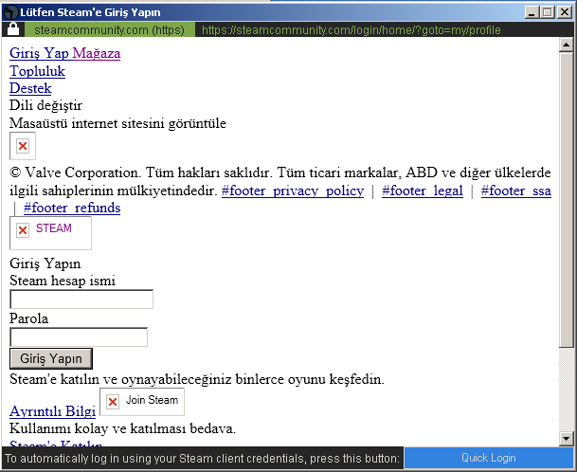Focus the Steam hesap ismi input field
The height and width of the screenshot is (472, 577).
[x=81, y=300]
